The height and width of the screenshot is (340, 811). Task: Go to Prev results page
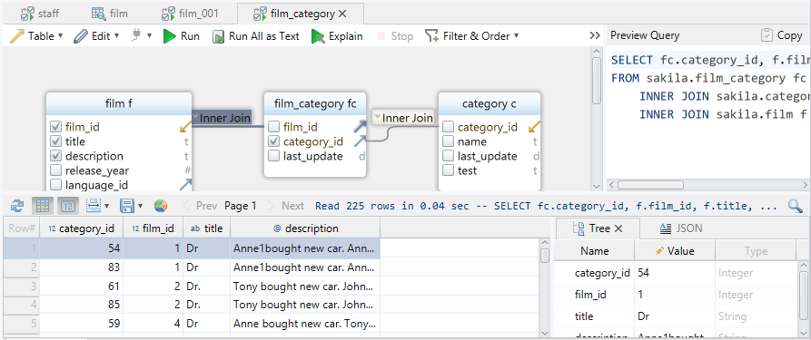click(200, 206)
